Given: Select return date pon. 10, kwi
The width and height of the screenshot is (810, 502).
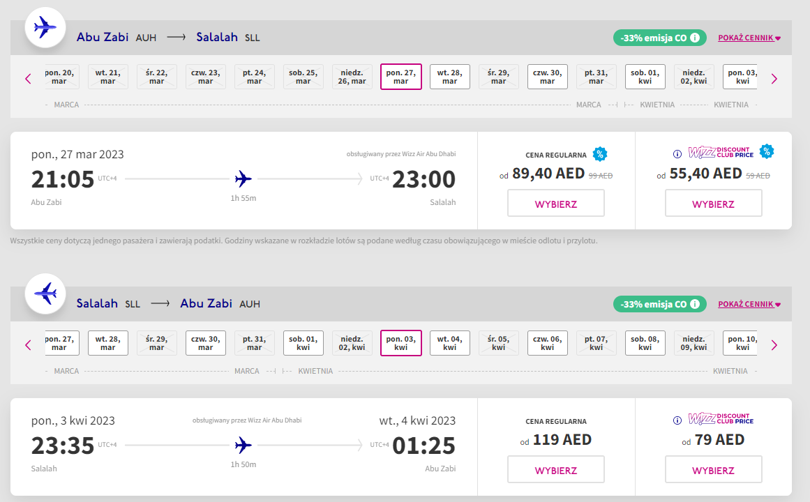Looking at the screenshot, I should (741, 344).
